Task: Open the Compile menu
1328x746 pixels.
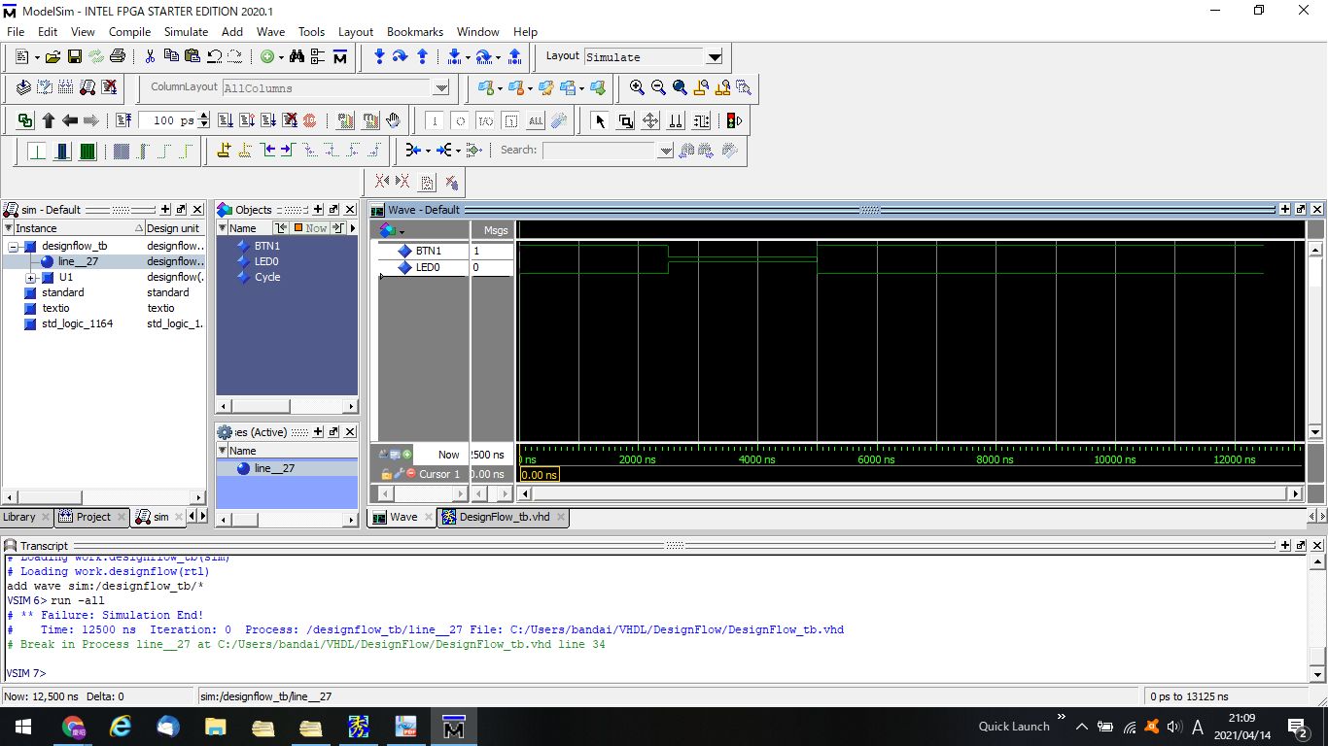Action: [129, 32]
